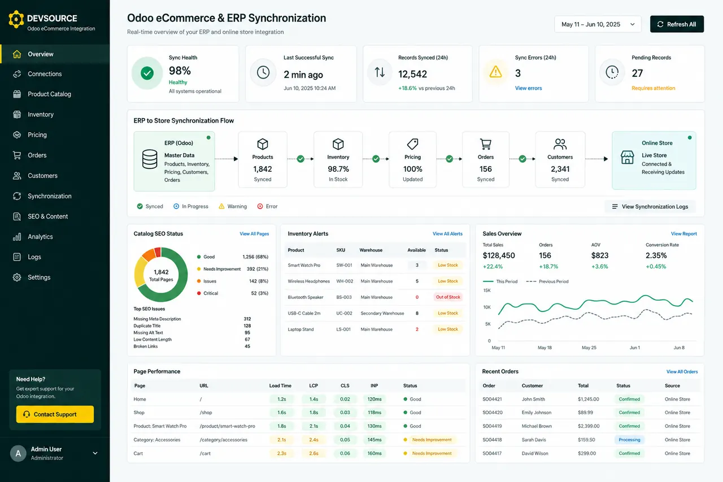Click the Inventory cube icon in sync flow
Viewport: 723px width, 482px height.
pos(338,144)
